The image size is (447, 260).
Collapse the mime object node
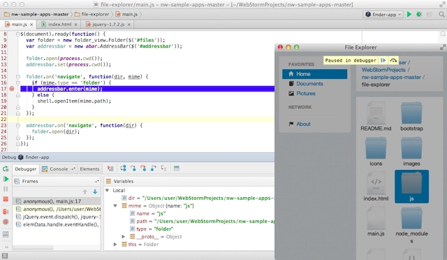tap(115, 205)
